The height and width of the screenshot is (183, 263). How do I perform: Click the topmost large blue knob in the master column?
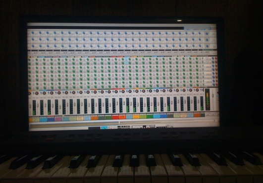click(207, 34)
